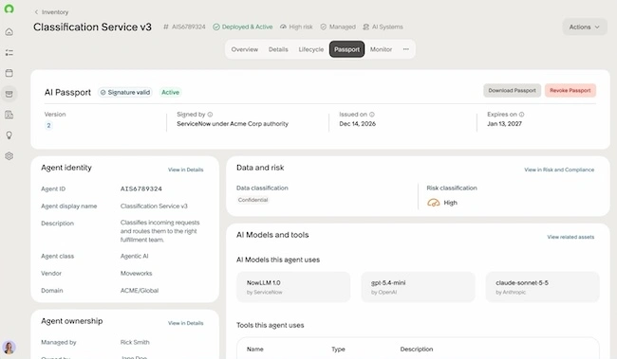Switch to the Details tab

click(278, 49)
